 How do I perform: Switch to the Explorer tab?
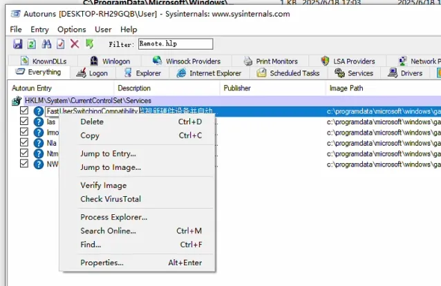click(142, 73)
